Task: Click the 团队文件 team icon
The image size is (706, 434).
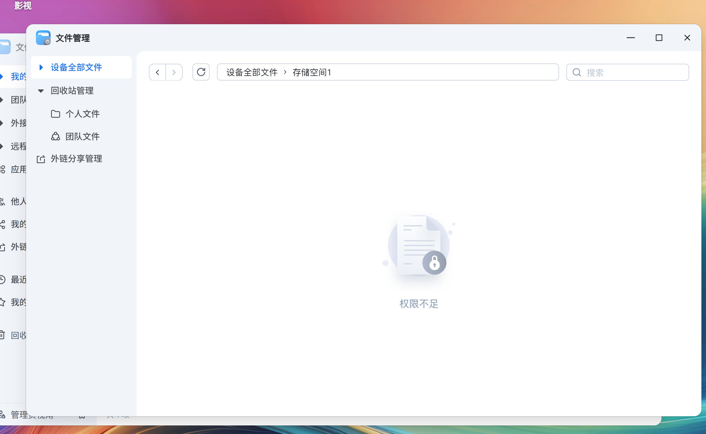Action: coord(56,136)
